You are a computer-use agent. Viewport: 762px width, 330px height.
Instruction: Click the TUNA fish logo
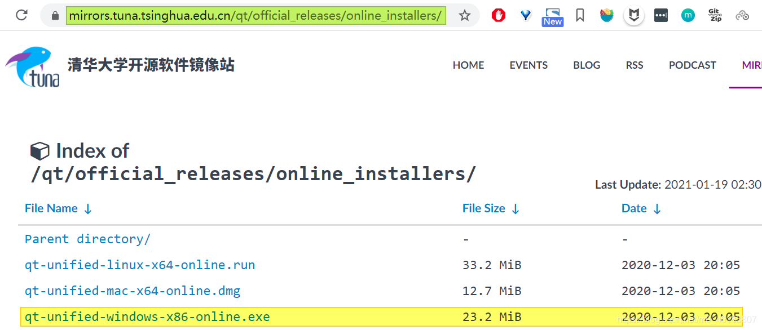point(33,67)
